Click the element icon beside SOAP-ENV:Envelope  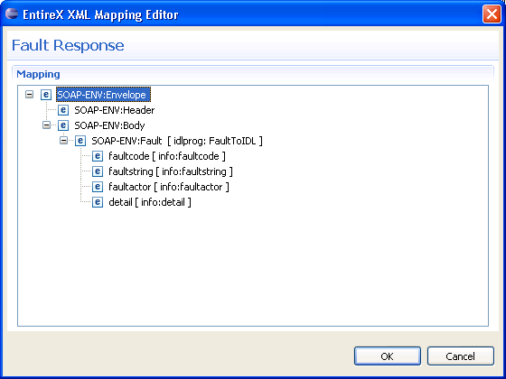[46, 95]
